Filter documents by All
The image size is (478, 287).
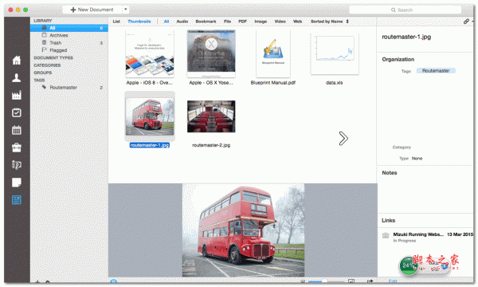pos(167,22)
